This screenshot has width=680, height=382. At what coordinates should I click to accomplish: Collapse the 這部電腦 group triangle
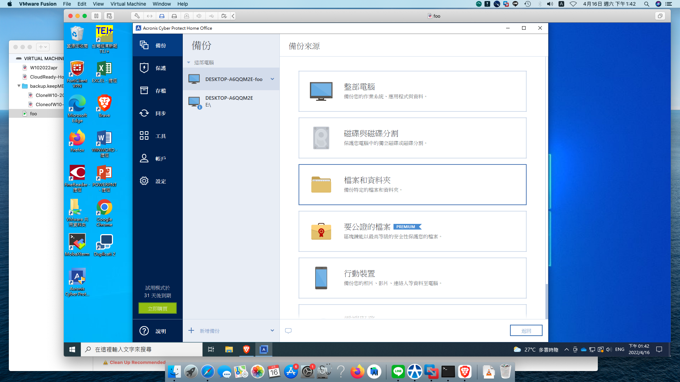[189, 63]
